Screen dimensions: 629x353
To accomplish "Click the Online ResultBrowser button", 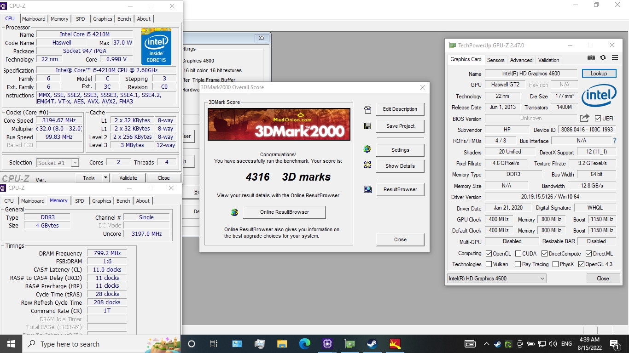I will point(284,212).
